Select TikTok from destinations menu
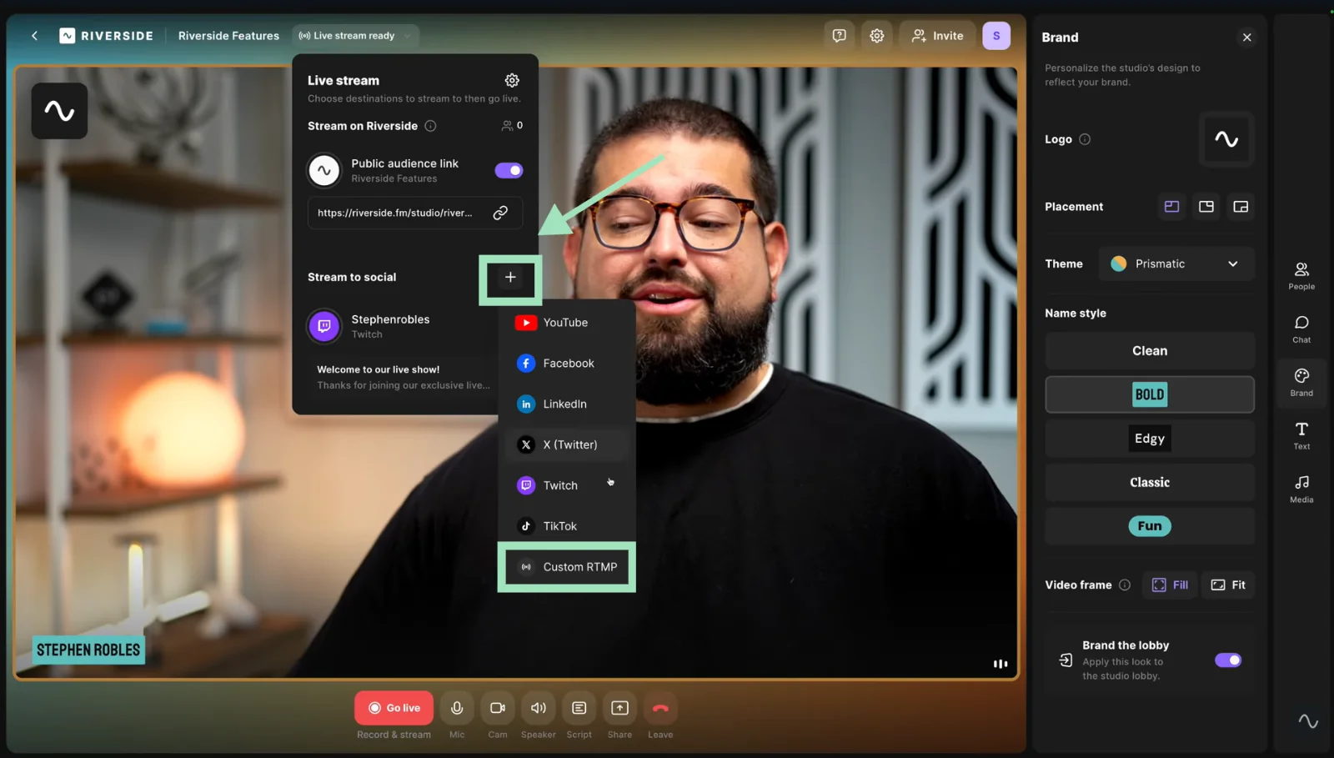This screenshot has width=1334, height=758. [x=567, y=526]
